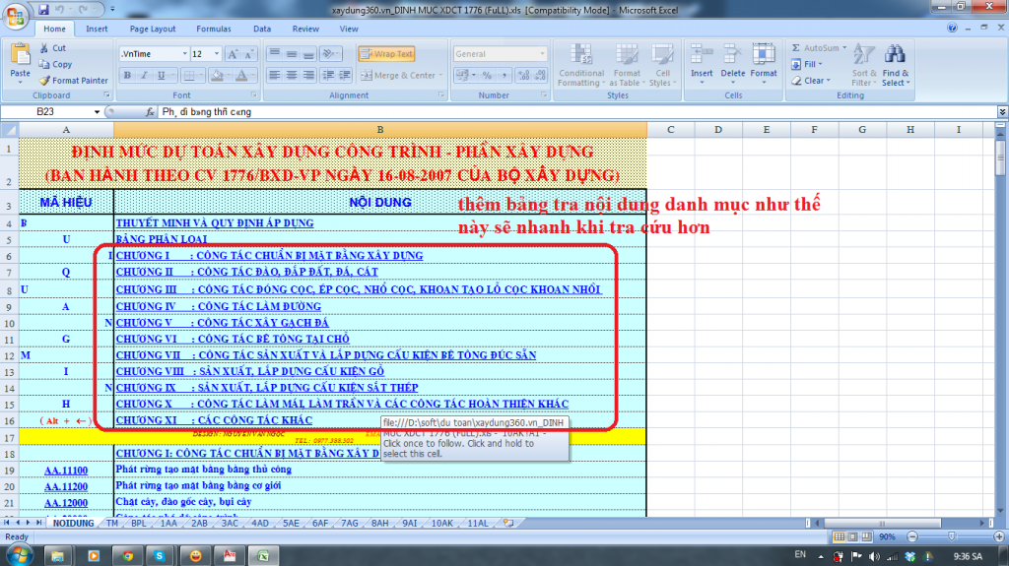Image resolution: width=1009 pixels, height=566 pixels.
Task: Click the Orientation icon
Action: click(330, 53)
